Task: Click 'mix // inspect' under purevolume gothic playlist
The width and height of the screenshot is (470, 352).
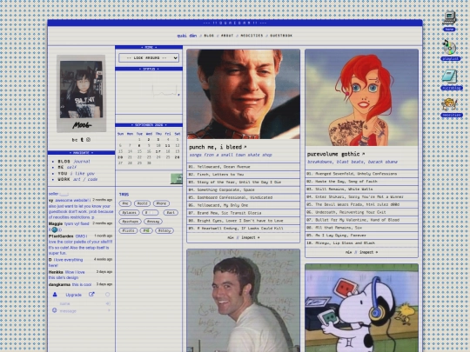Action: click(x=361, y=252)
